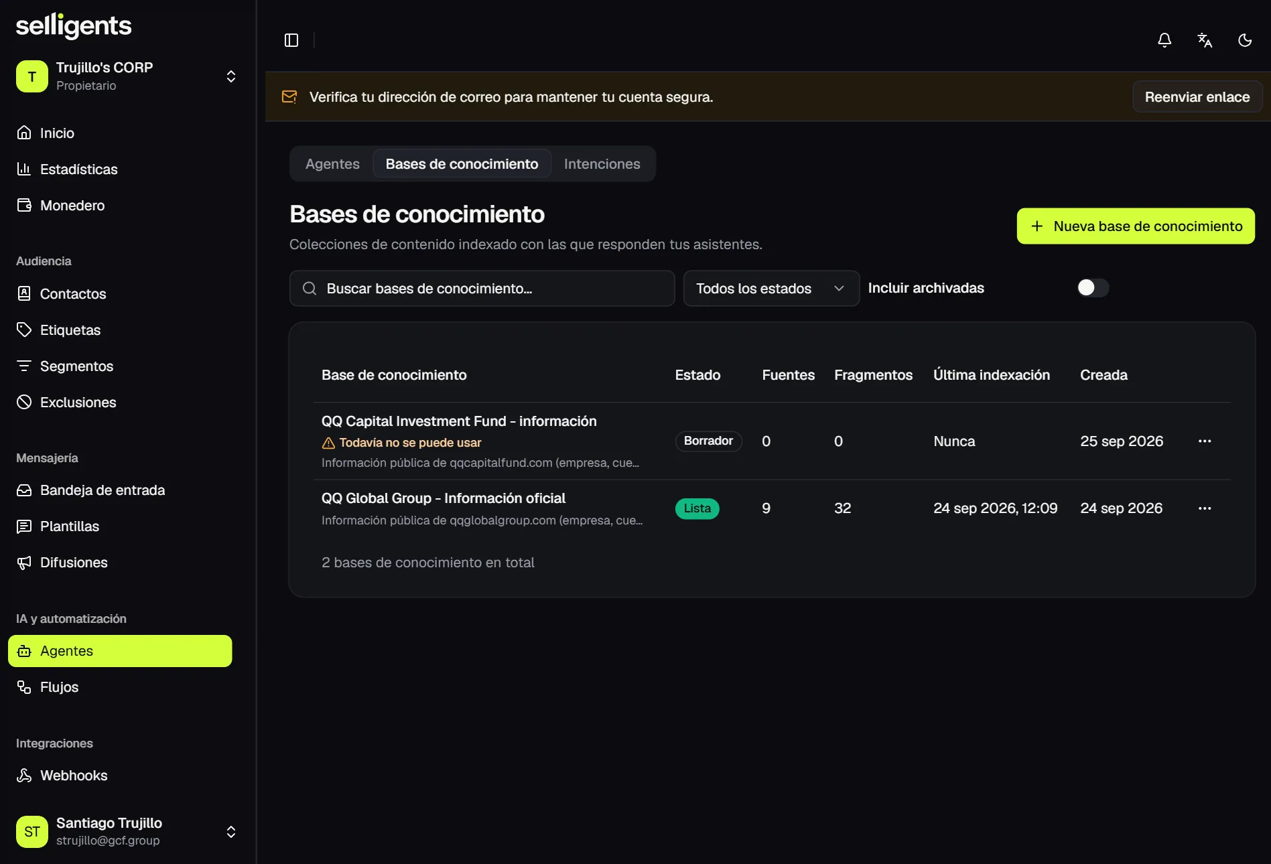
Task: Click the Nunca indexing value
Action: pyautogui.click(x=954, y=441)
